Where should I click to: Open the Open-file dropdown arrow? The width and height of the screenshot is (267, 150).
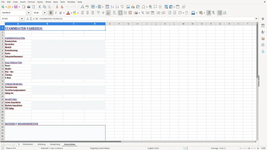[13, 7]
